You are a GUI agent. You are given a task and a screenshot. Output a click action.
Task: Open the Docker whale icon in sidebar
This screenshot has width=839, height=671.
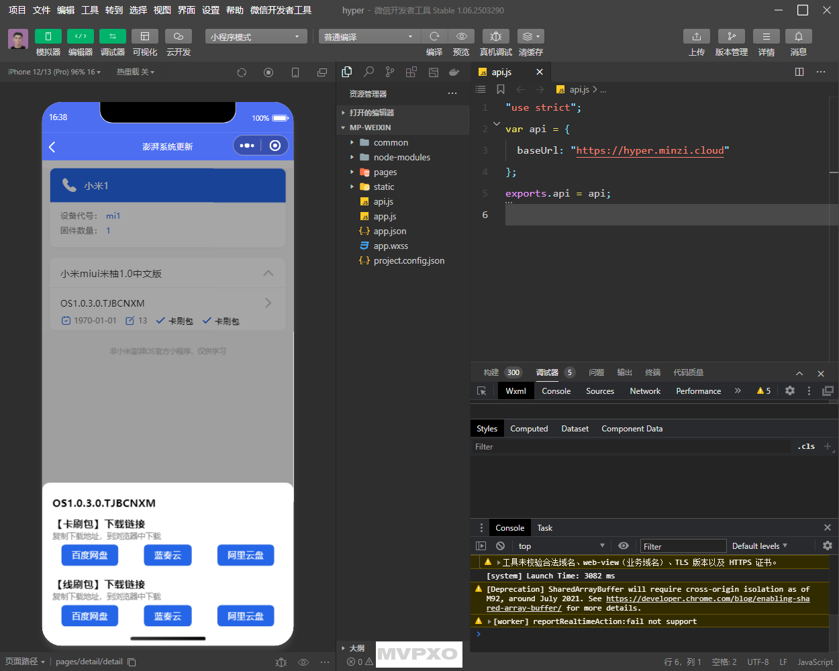(x=454, y=72)
